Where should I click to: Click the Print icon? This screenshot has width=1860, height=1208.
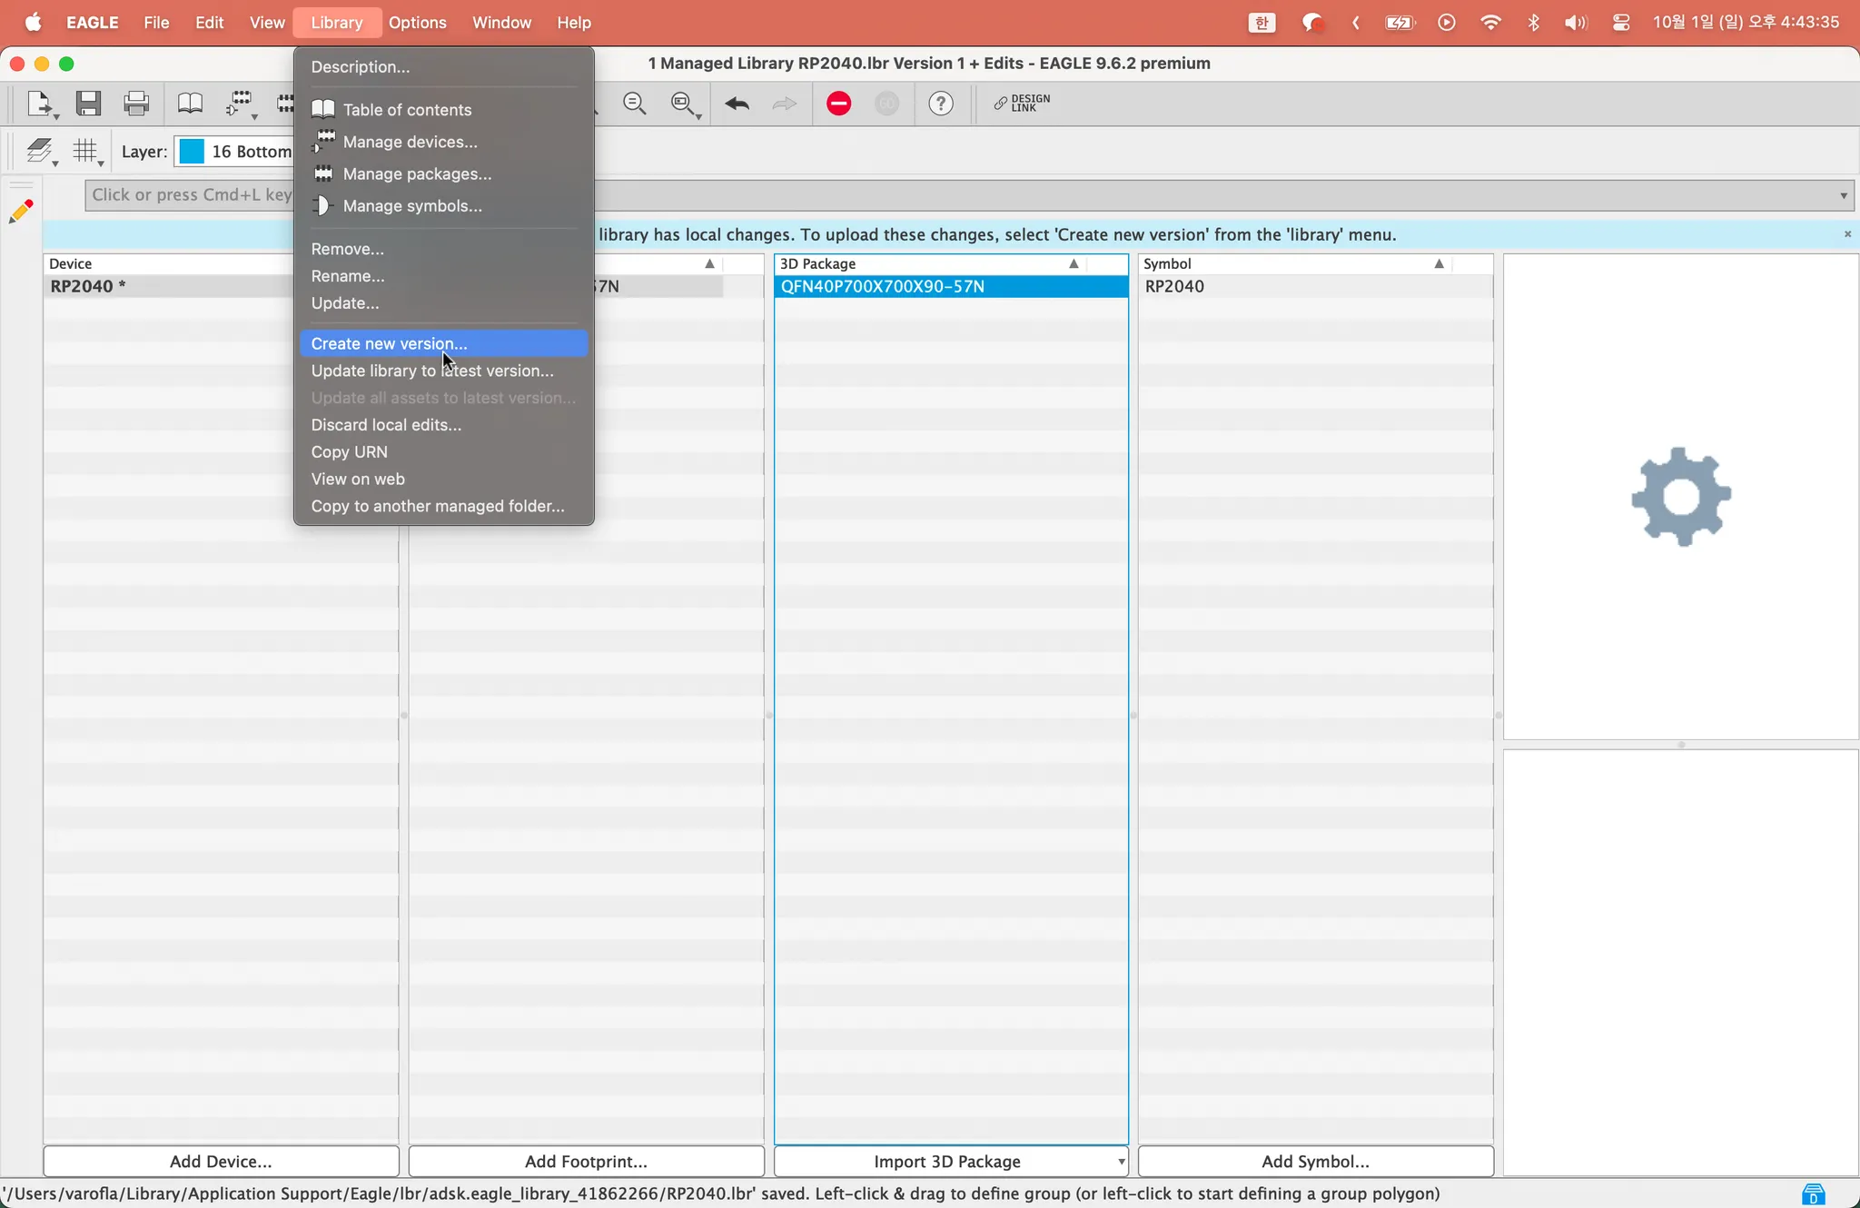click(136, 104)
